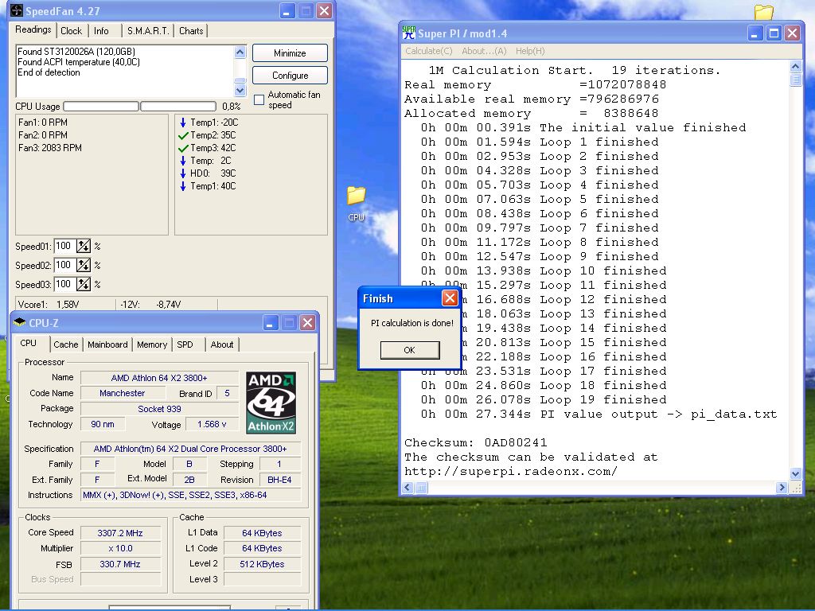Maximize the Super PI window
Screen dimensions: 815x611
(x=774, y=33)
